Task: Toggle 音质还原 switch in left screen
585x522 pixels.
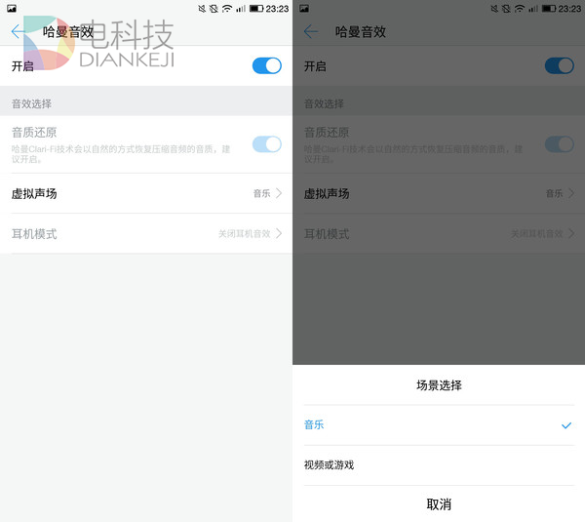Action: click(x=267, y=144)
